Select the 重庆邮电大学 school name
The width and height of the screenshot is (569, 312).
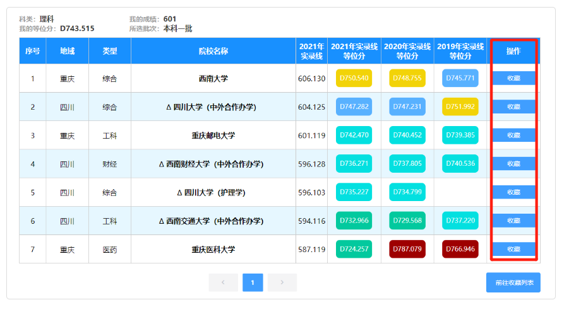coord(213,136)
